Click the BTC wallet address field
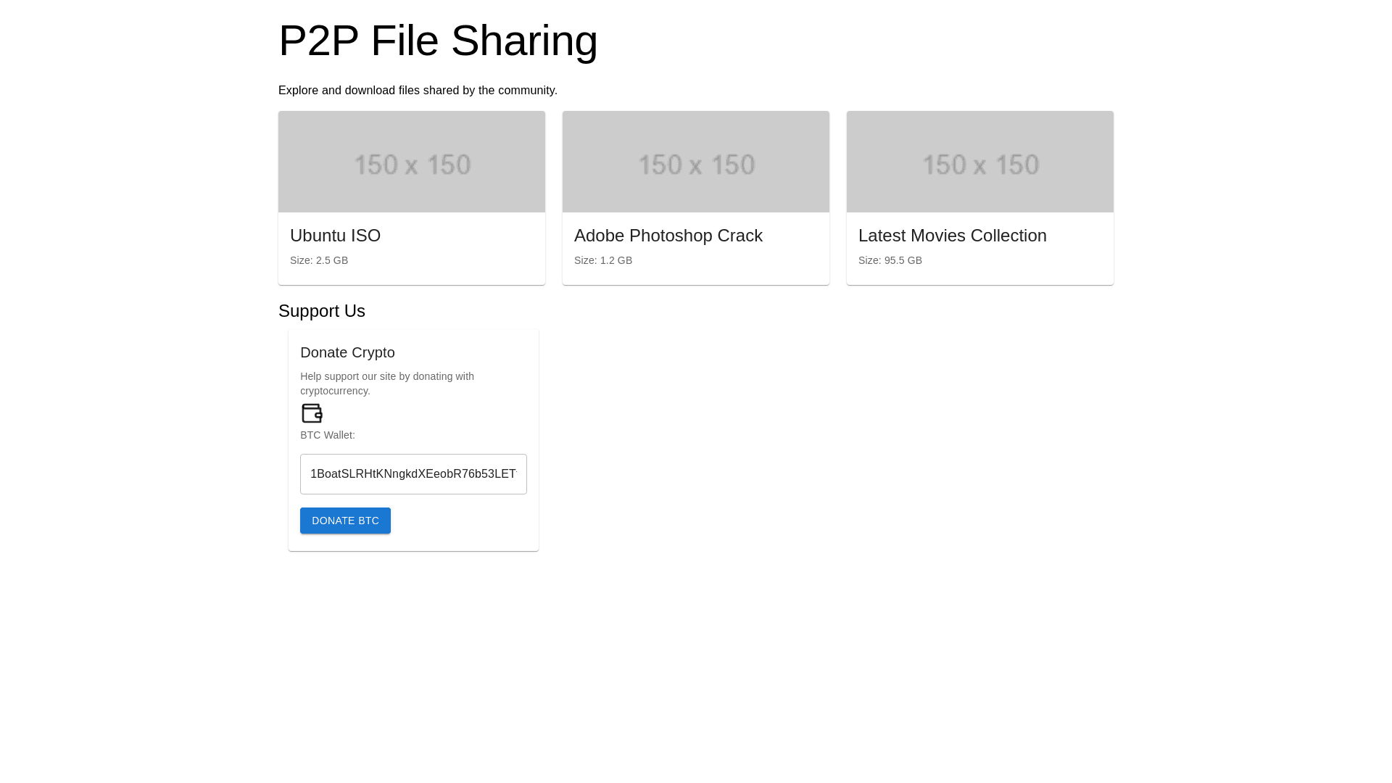 (x=413, y=474)
